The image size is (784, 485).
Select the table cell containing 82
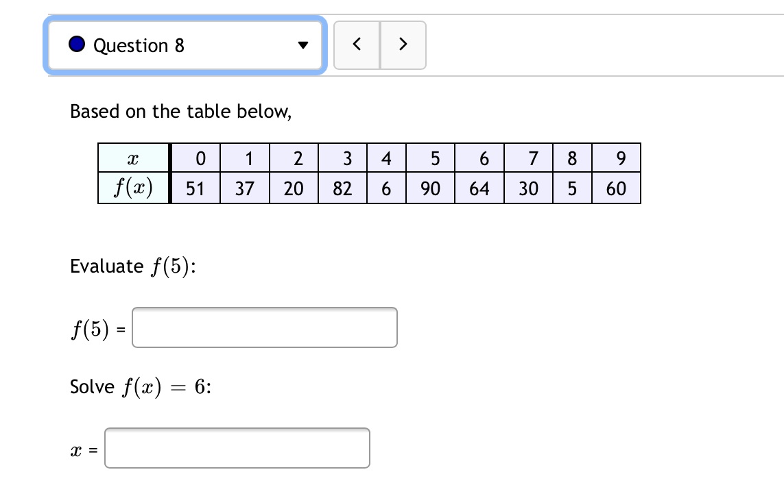pos(342,188)
